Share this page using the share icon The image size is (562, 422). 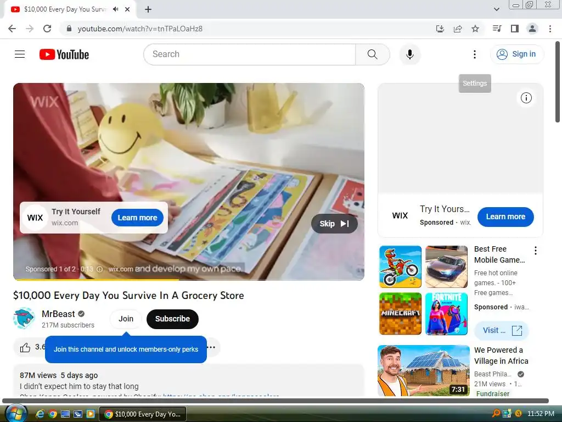(458, 29)
